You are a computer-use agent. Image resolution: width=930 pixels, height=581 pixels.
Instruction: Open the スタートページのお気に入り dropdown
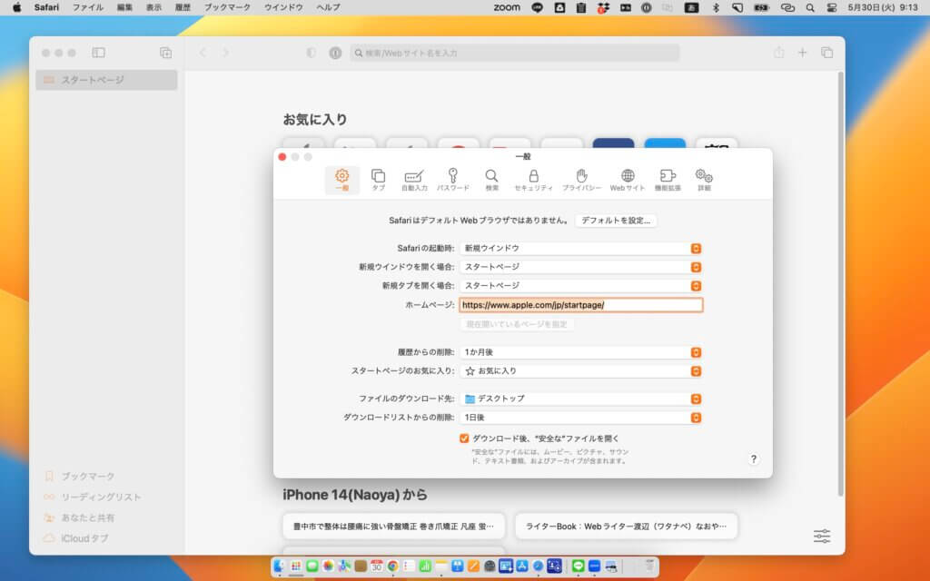(581, 371)
